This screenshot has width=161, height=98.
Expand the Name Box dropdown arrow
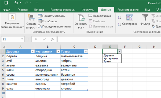[22, 39]
